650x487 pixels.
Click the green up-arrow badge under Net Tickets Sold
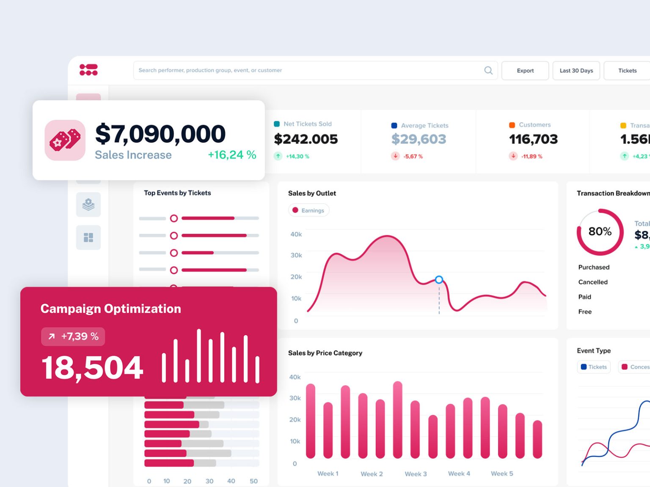[278, 156]
